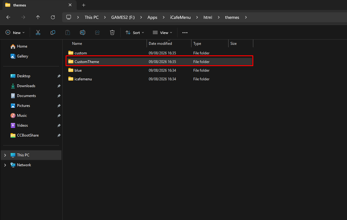Open a new tab with plus button

[x=84, y=5]
